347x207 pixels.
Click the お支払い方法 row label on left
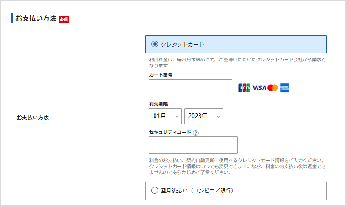(33, 118)
